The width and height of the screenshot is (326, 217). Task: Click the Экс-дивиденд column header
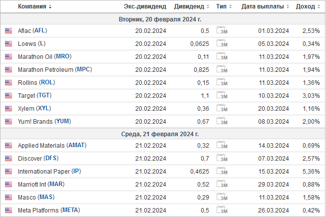click(x=145, y=6)
